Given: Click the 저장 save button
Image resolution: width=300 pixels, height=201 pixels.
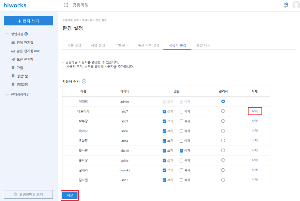Looking at the screenshot, I should 70,195.
